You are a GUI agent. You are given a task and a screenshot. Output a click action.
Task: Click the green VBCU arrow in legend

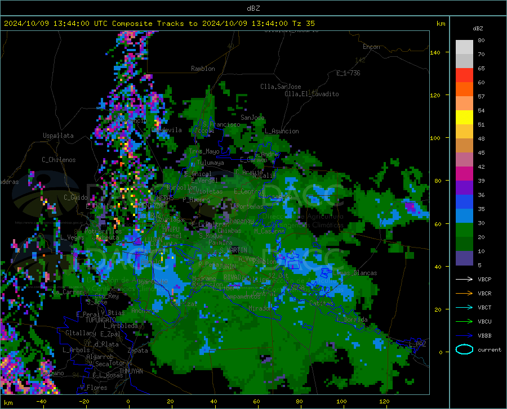click(x=464, y=322)
